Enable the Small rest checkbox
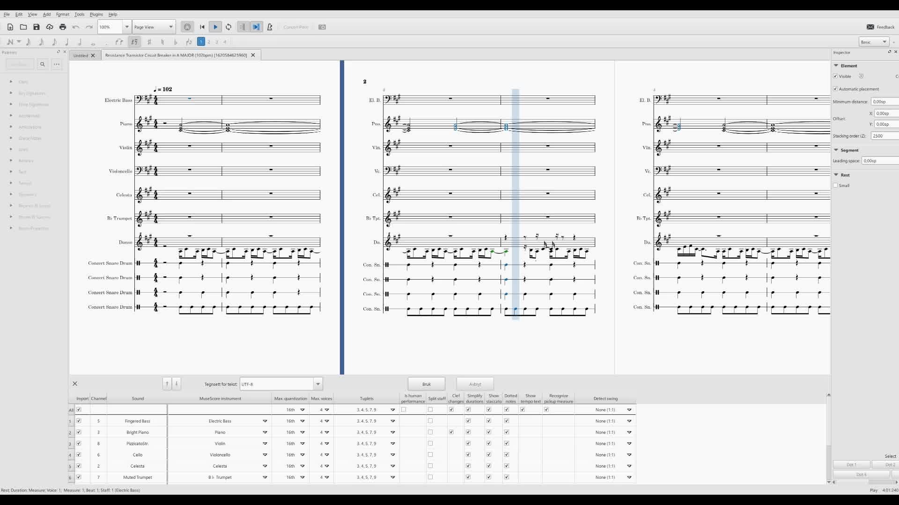899x505 pixels. pos(836,186)
